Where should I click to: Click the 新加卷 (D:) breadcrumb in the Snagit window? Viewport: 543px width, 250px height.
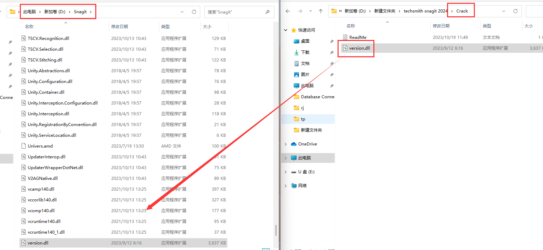(x=55, y=12)
